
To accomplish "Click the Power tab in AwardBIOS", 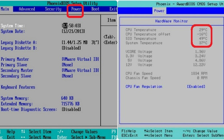I will coord(159,11).
